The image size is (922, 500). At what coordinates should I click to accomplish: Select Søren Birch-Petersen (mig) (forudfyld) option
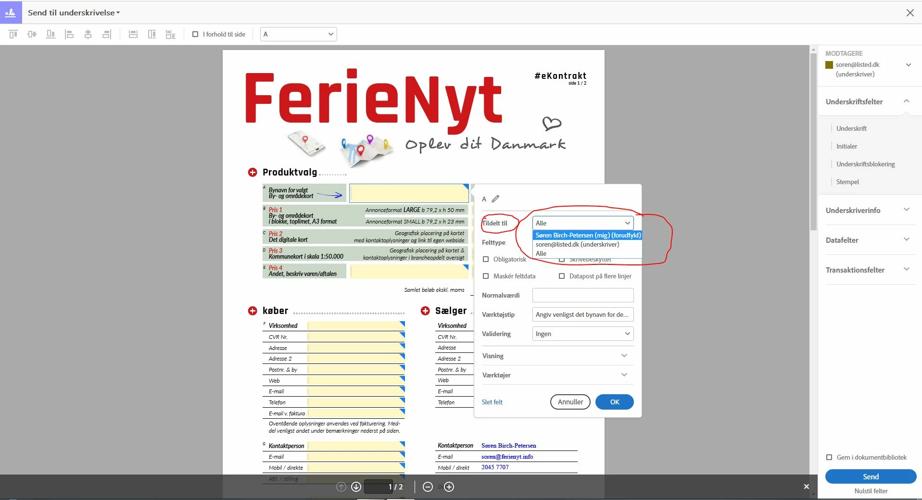coord(587,235)
